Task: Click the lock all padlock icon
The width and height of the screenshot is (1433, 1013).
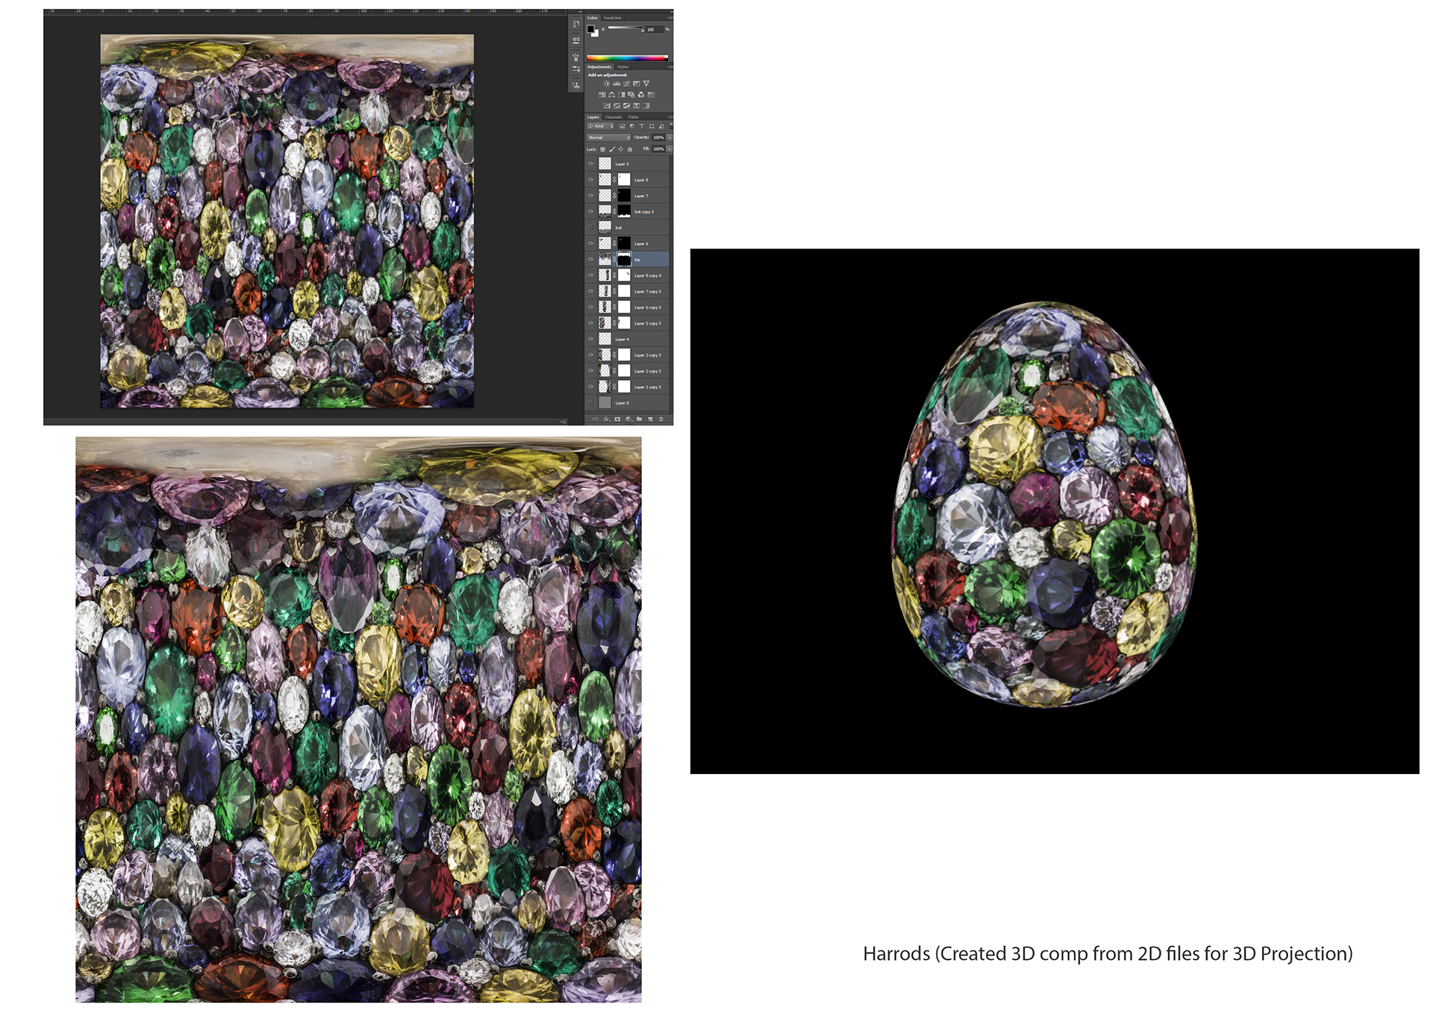Action: click(x=630, y=149)
